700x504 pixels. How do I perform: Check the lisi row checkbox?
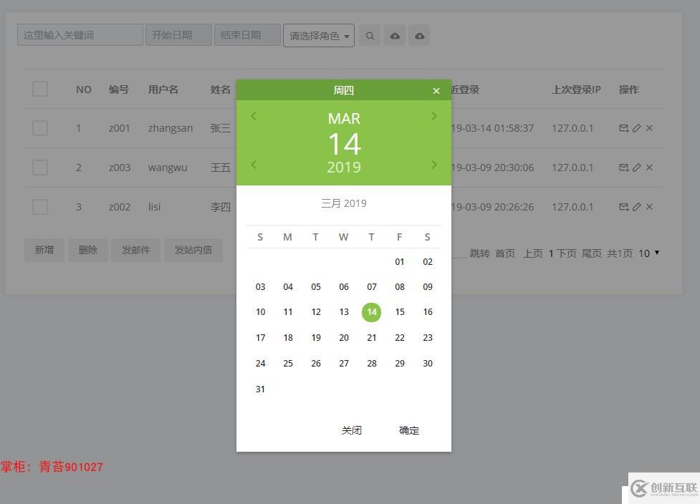pyautogui.click(x=40, y=207)
